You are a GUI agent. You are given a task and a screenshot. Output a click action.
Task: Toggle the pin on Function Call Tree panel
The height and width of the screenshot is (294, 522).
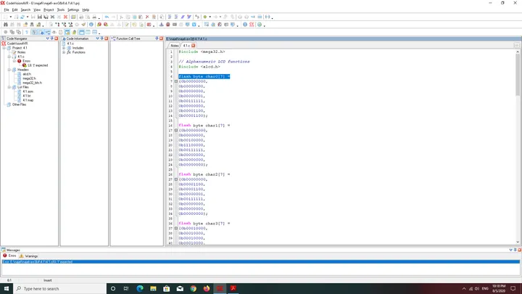tap(157, 38)
